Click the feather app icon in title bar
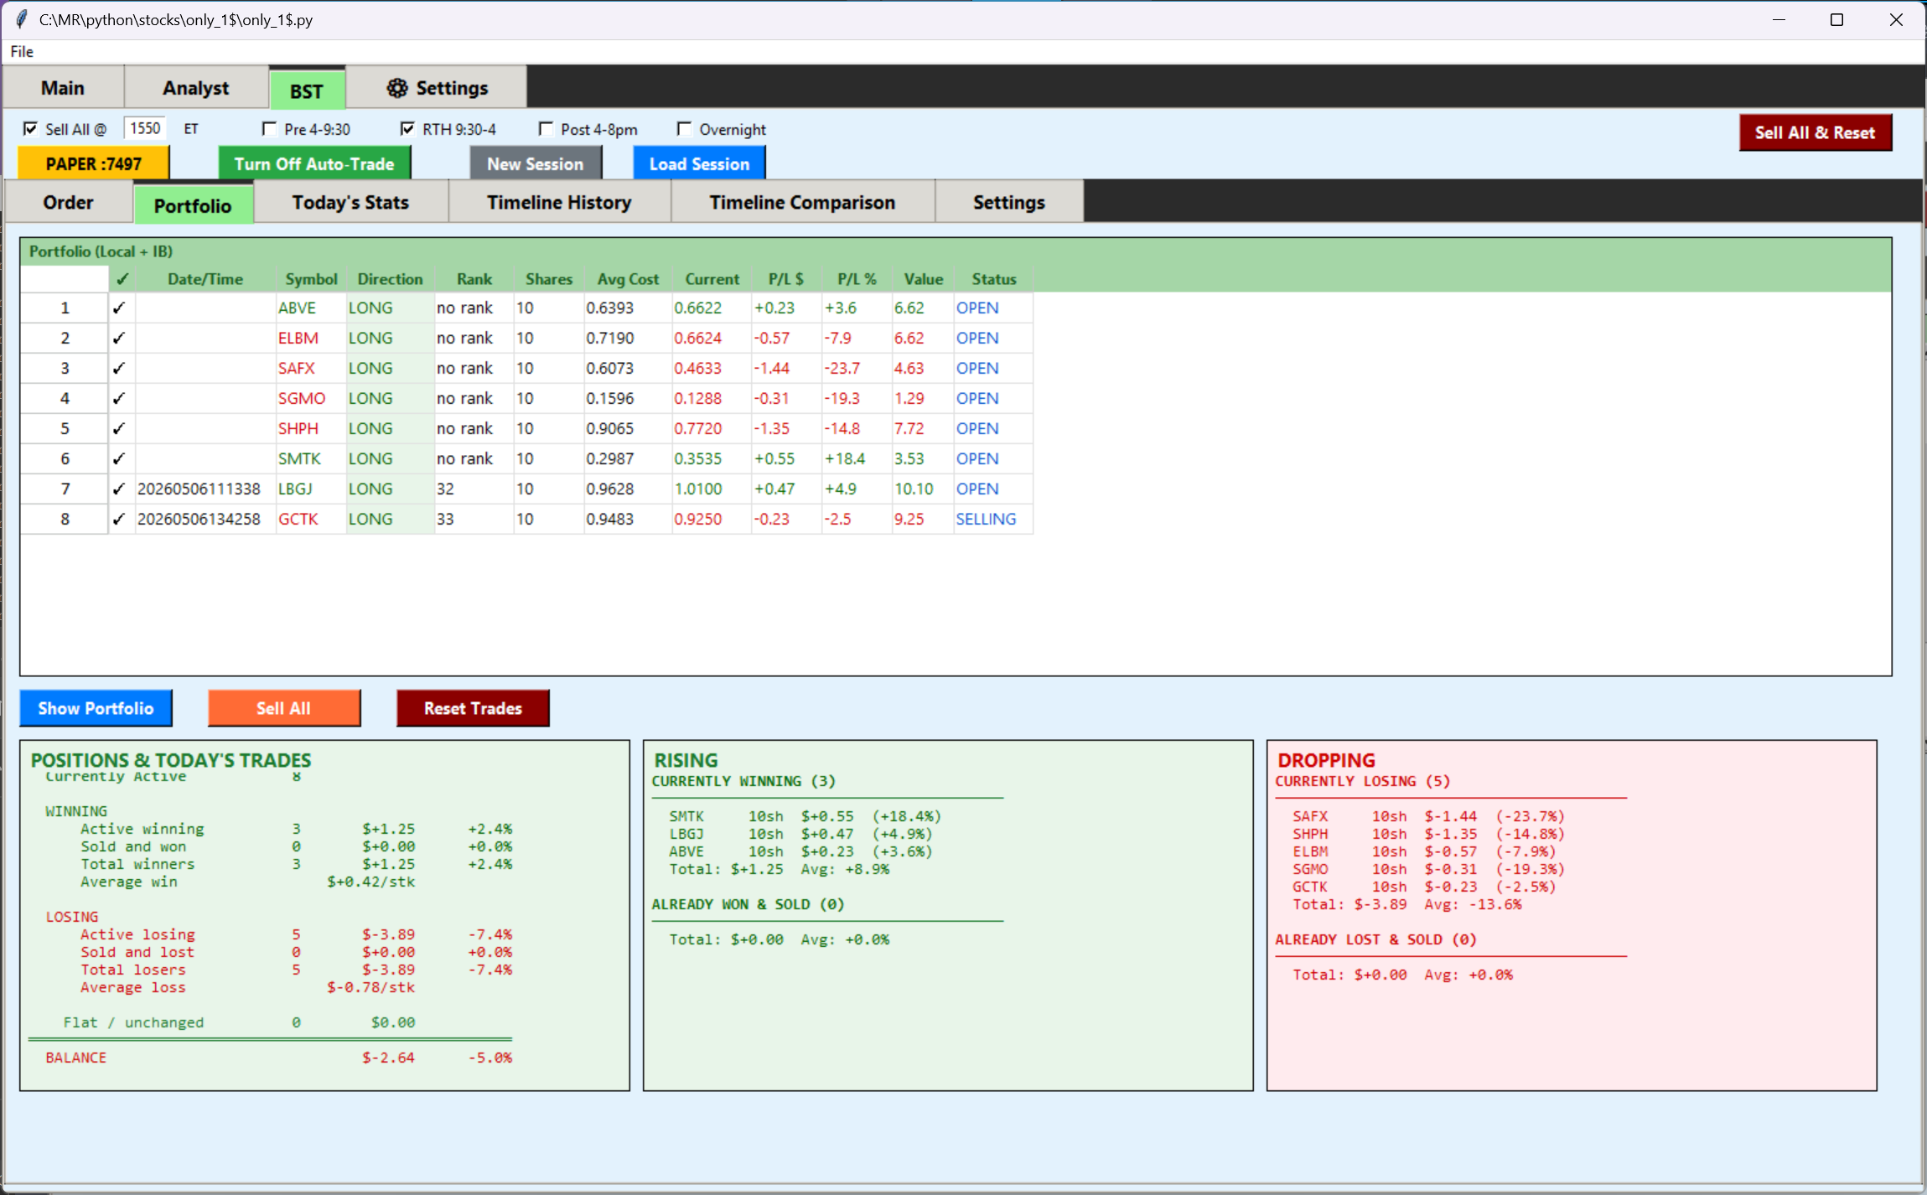This screenshot has width=1927, height=1195. click(x=21, y=19)
